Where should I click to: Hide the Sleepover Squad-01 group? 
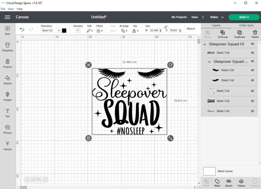(252, 44)
